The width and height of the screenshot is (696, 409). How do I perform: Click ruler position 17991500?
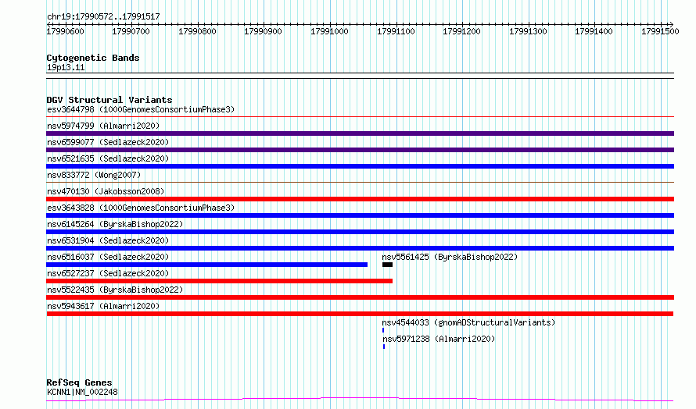(660, 31)
